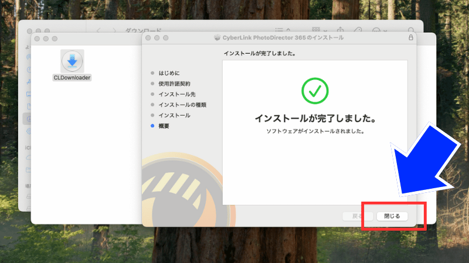This screenshot has width=469, height=263.
Task: Click the package icon beside the installer title
Action: (x=217, y=37)
